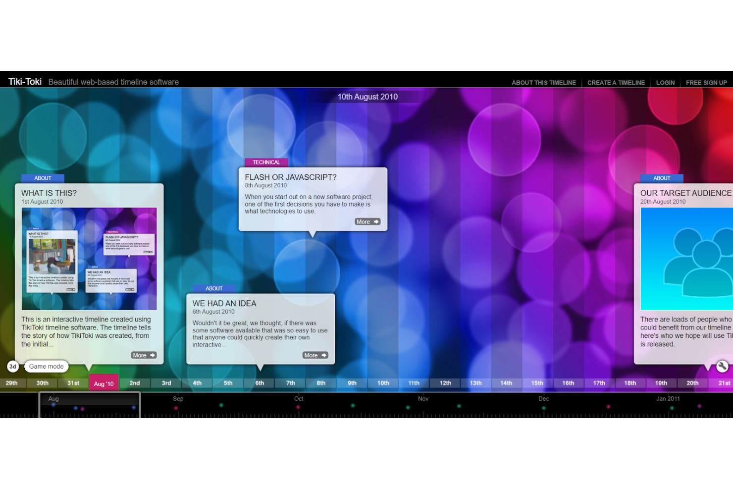The height and width of the screenshot is (489, 733).
Task: Click the OUR TARGET AUDIENCE title
Action: pyautogui.click(x=686, y=193)
